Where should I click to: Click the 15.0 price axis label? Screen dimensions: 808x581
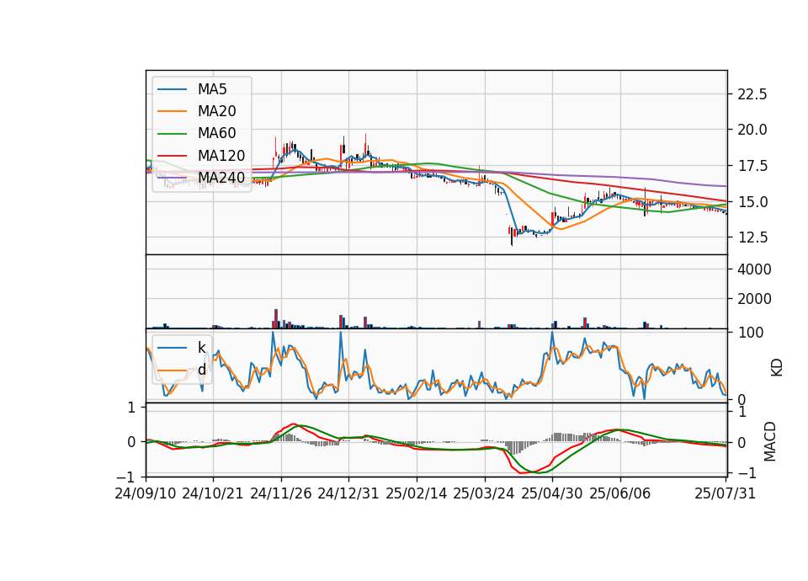[752, 202]
